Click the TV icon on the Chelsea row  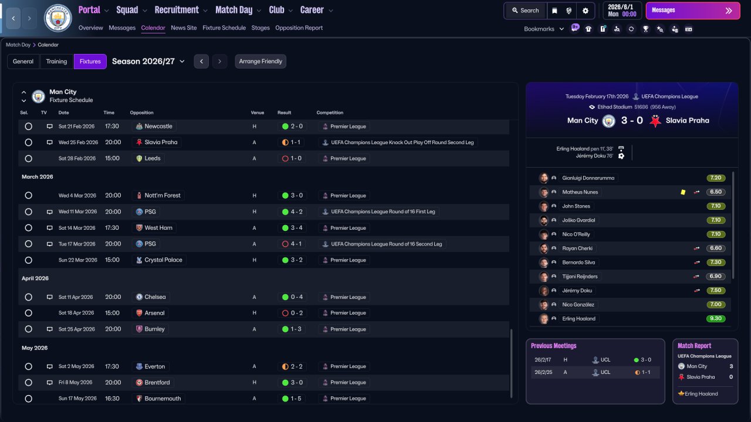click(x=50, y=297)
